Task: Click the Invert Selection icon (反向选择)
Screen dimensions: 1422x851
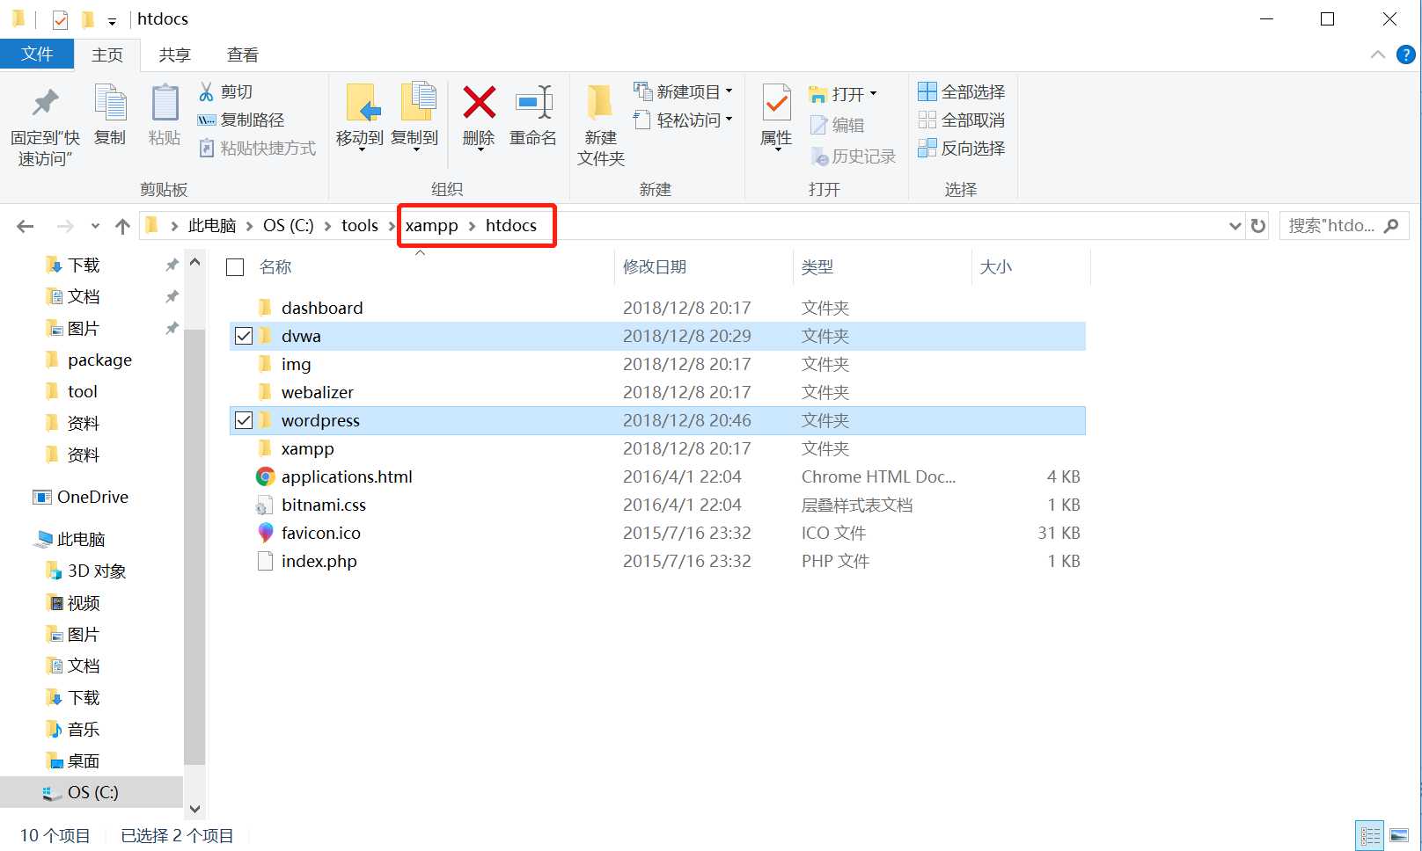Action: (927, 148)
